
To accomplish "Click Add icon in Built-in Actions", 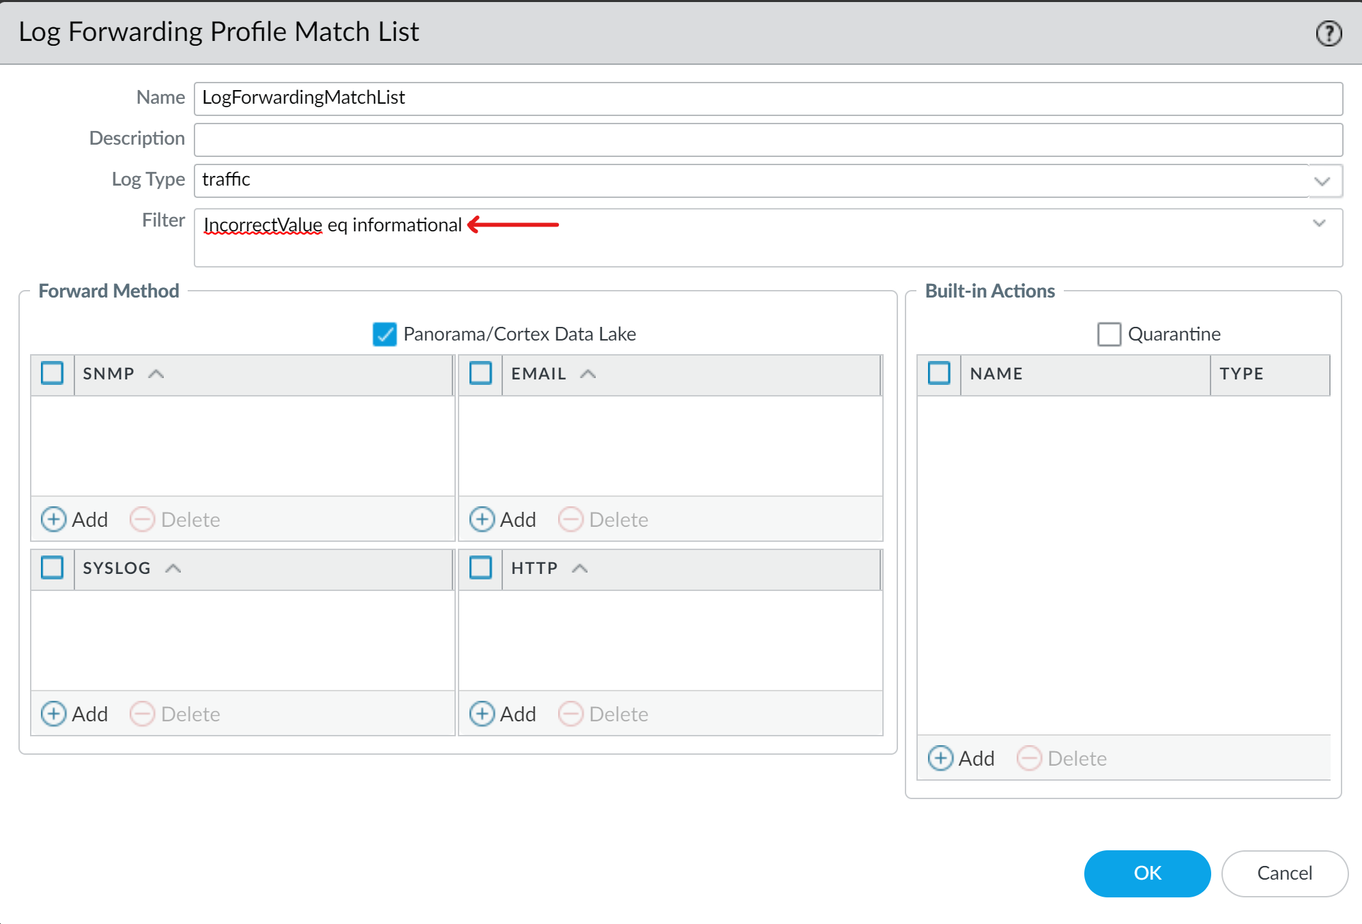I will [x=940, y=758].
